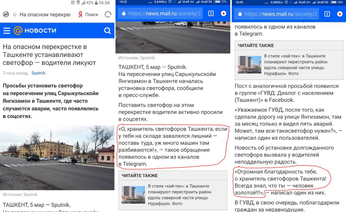Open the hamburger menu in Новости header
The height and width of the screenshot is (212, 346).
(x=6, y=31)
